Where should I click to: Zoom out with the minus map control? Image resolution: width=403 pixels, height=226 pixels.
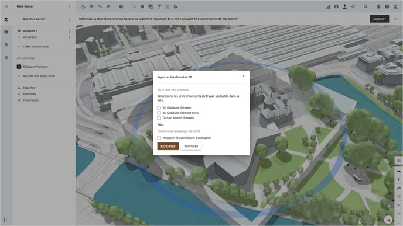399,214
